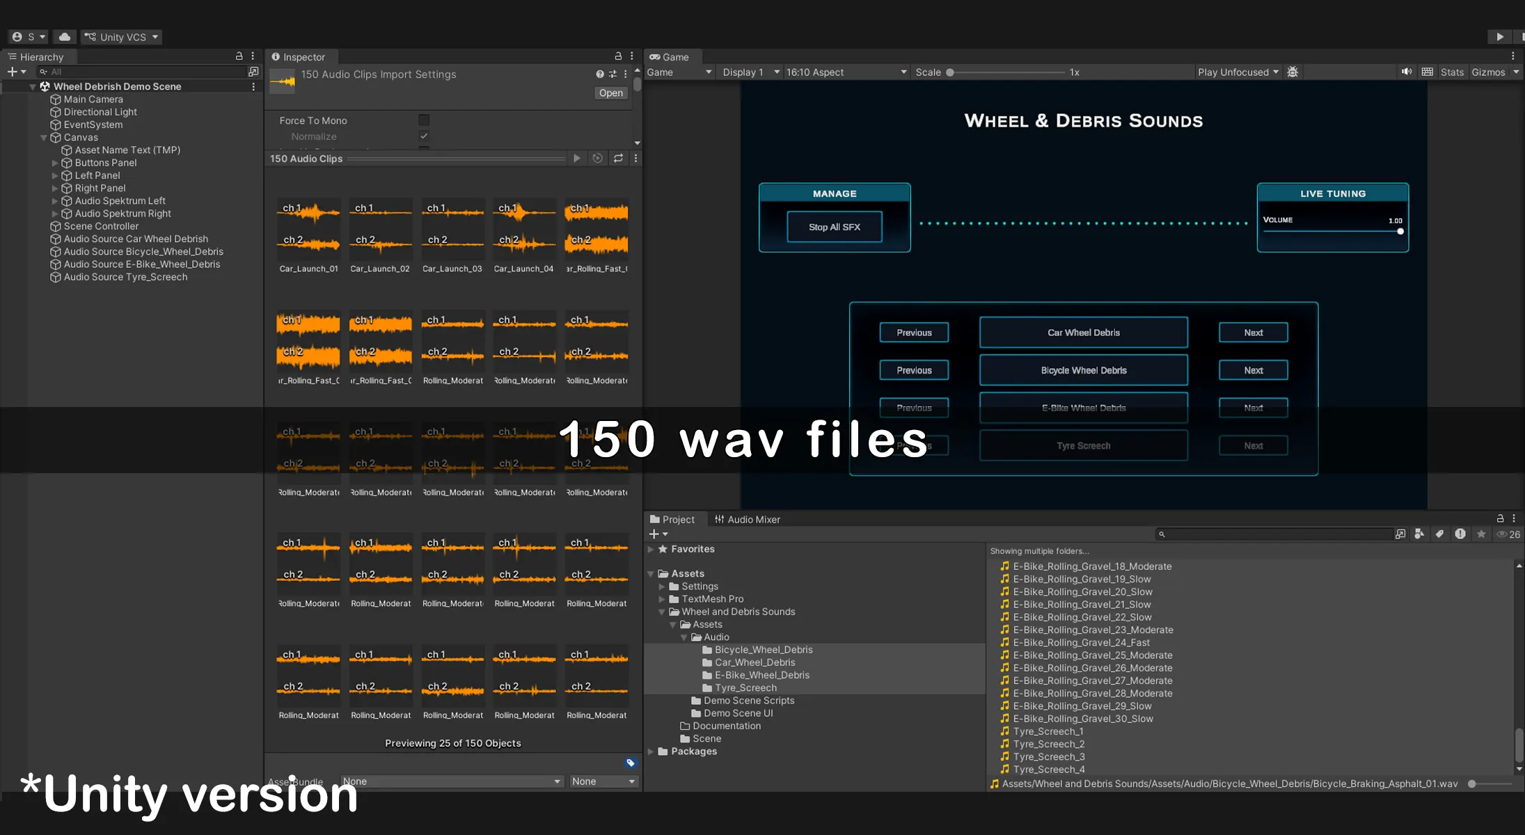The image size is (1525, 835).
Task: Open audio preview more options menu
Action: [635, 159]
